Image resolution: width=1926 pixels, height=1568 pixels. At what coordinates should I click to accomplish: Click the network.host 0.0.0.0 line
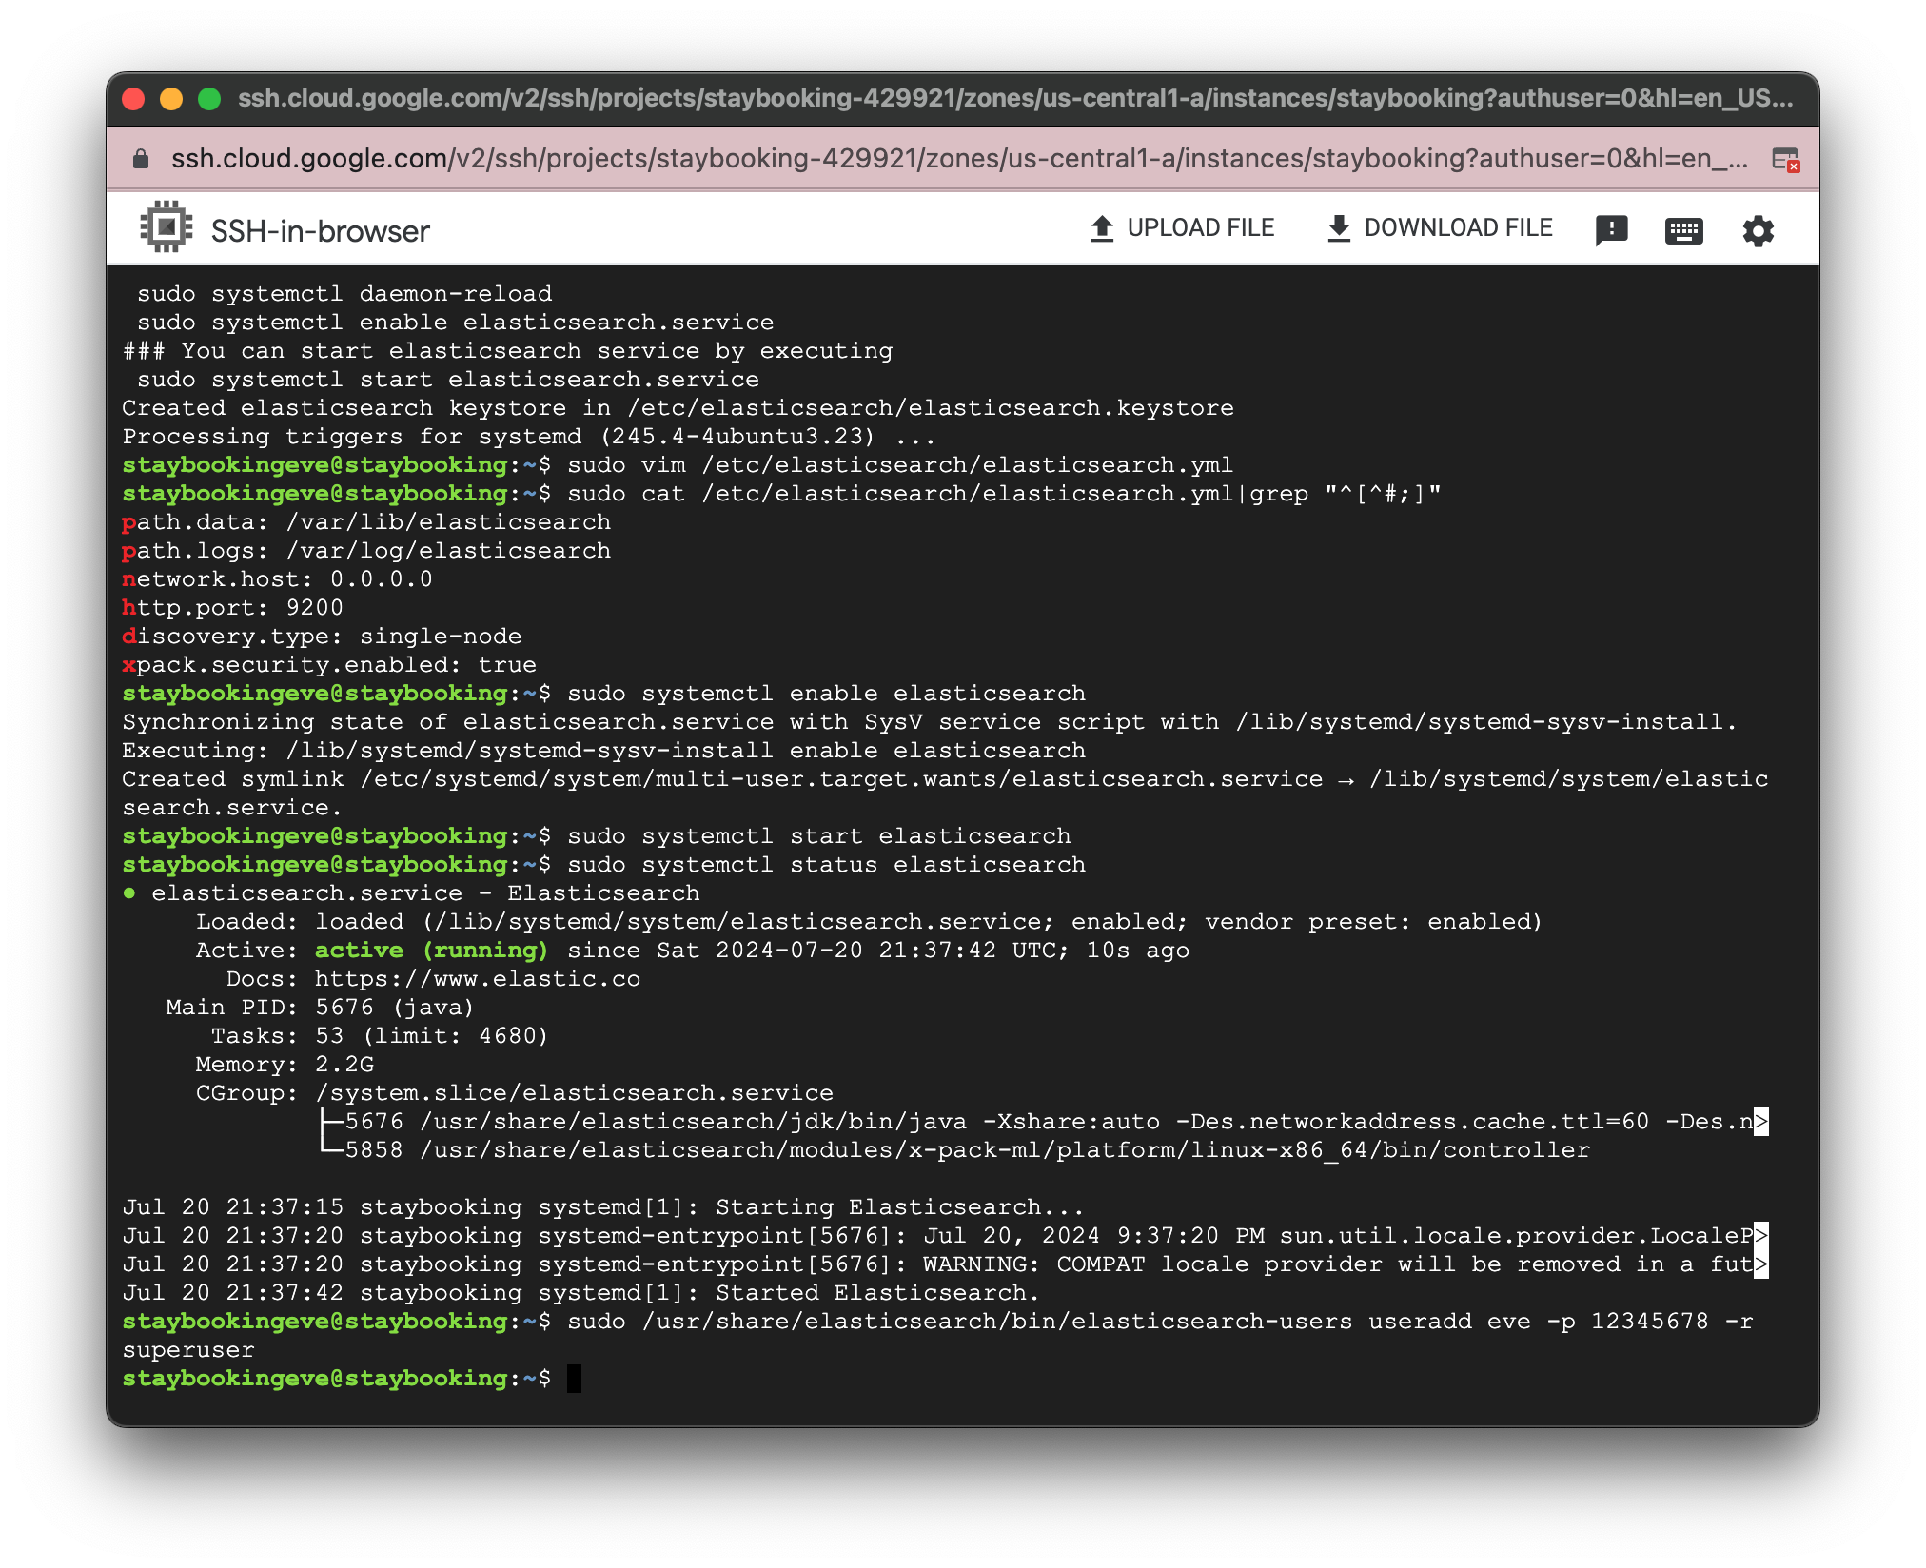pos(277,578)
